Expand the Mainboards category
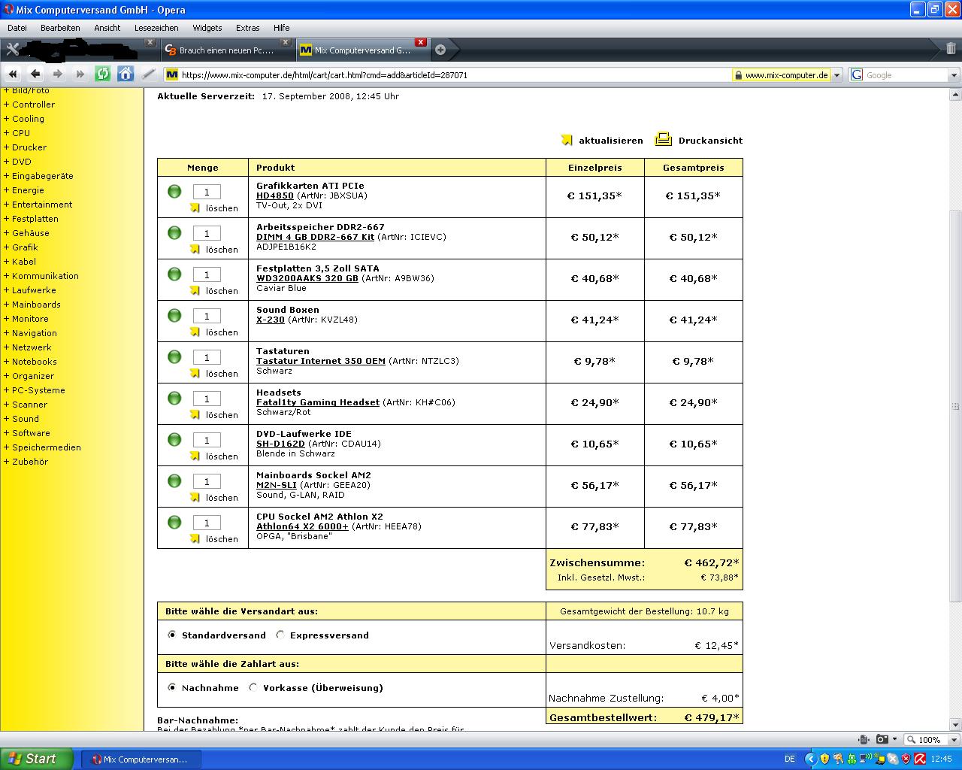962x770 pixels. [x=32, y=305]
